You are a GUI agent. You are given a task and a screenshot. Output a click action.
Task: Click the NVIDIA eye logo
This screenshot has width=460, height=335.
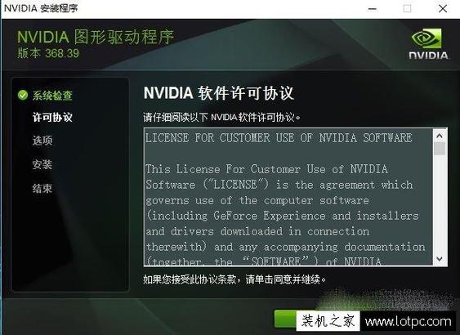pos(427,38)
